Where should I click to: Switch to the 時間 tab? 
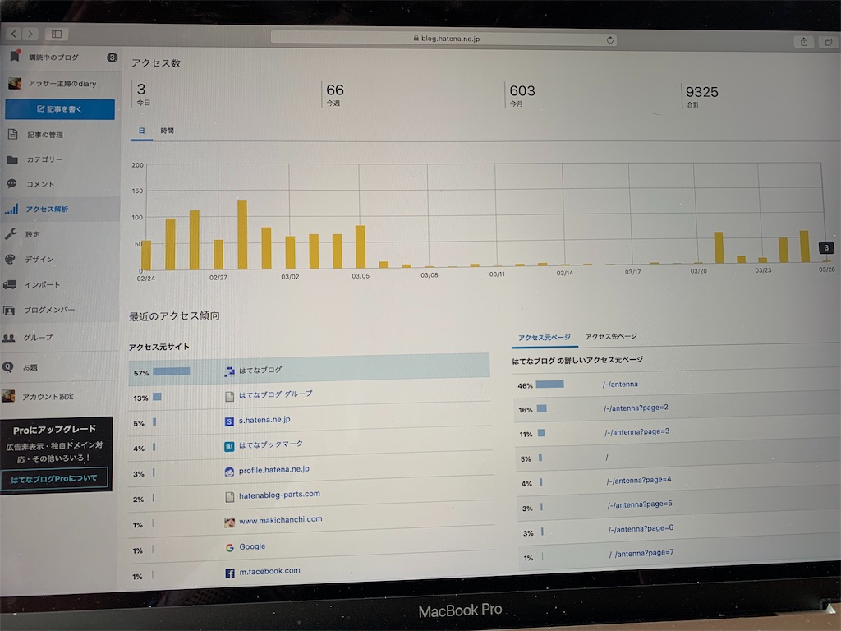click(x=167, y=131)
